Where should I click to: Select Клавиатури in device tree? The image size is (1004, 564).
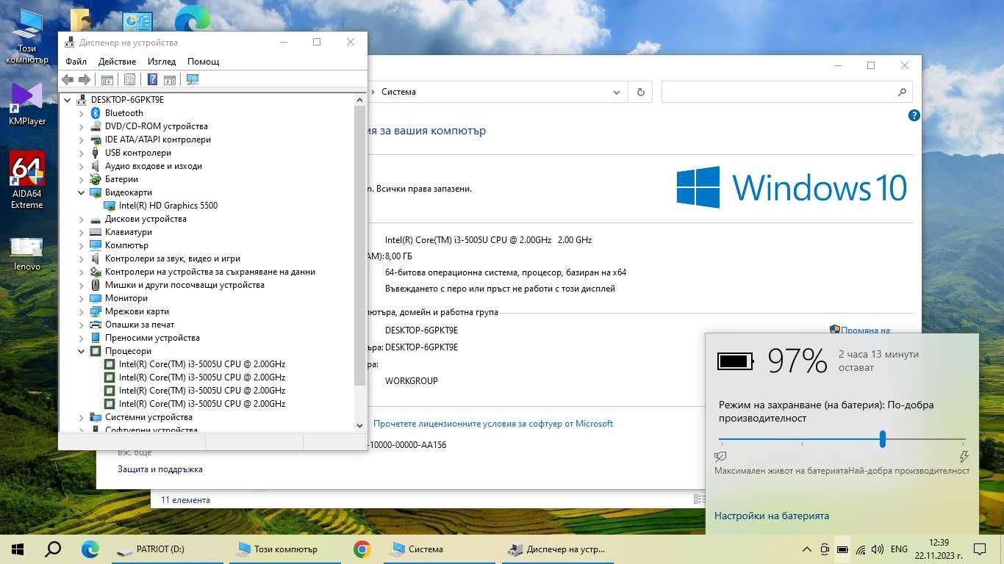[129, 232]
